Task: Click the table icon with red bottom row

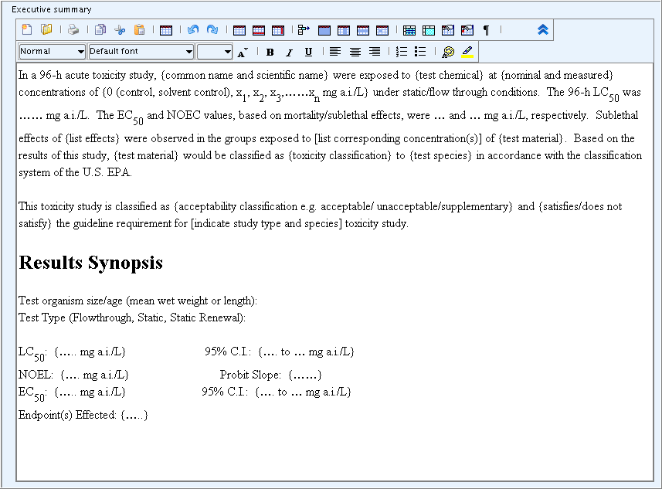Action: (x=258, y=30)
